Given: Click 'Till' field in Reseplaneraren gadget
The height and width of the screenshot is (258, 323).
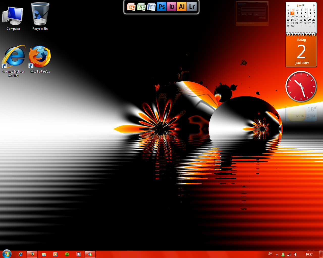Looking at the screenshot, I should (253, 12).
